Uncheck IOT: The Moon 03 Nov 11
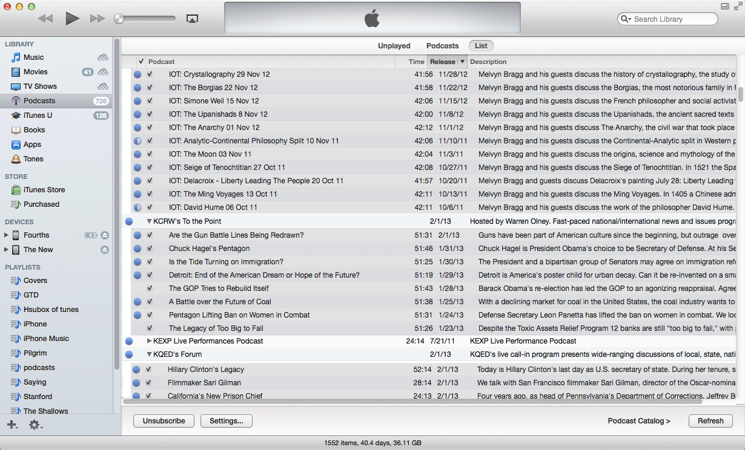Viewport: 745px width, 450px height. 150,154
